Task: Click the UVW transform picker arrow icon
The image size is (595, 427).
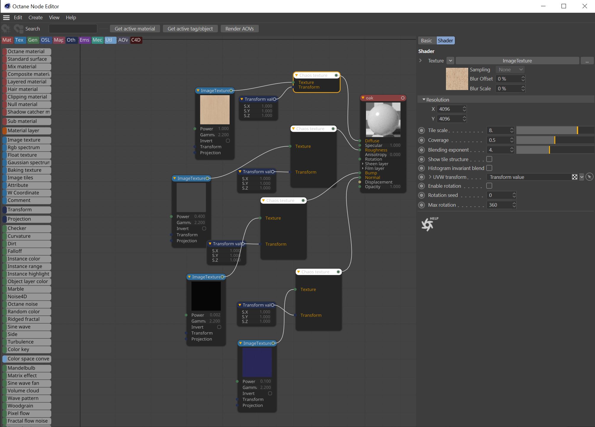Action: (x=589, y=177)
